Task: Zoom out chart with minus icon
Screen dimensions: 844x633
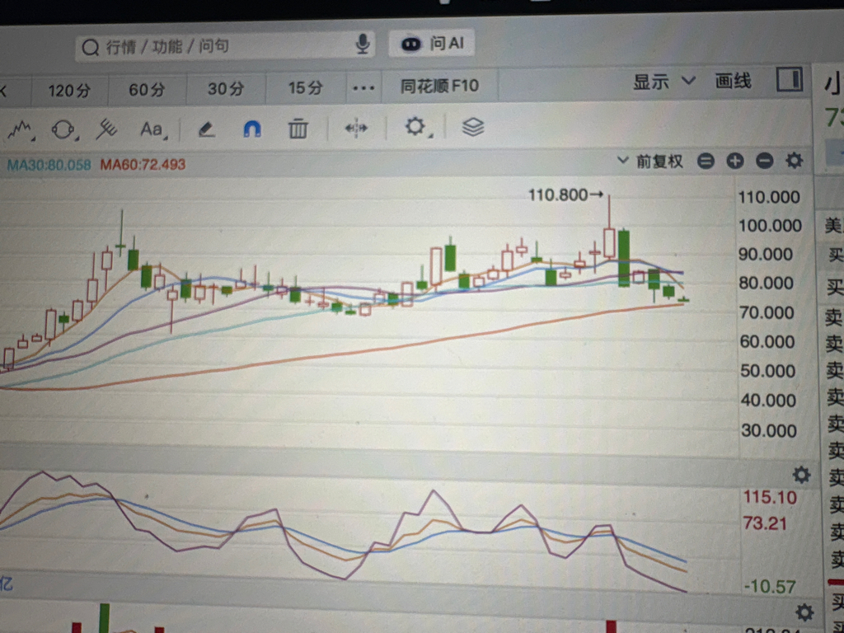Action: point(764,161)
